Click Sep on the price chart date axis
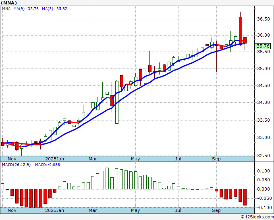Image resolution: width=274 pixels, height=220 pixels. [216, 159]
